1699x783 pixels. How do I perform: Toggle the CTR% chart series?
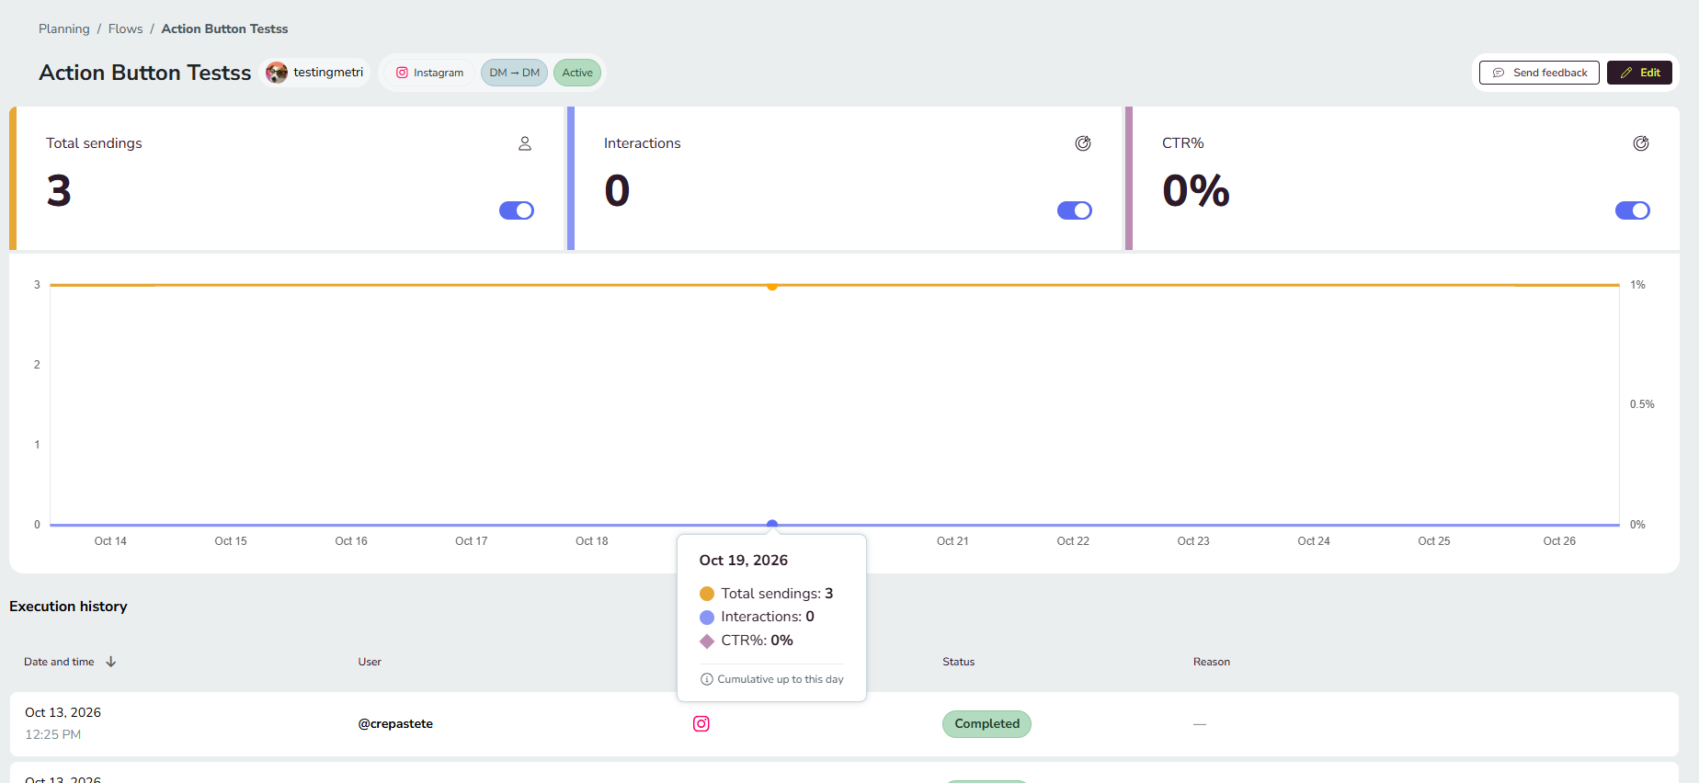[x=1633, y=210]
